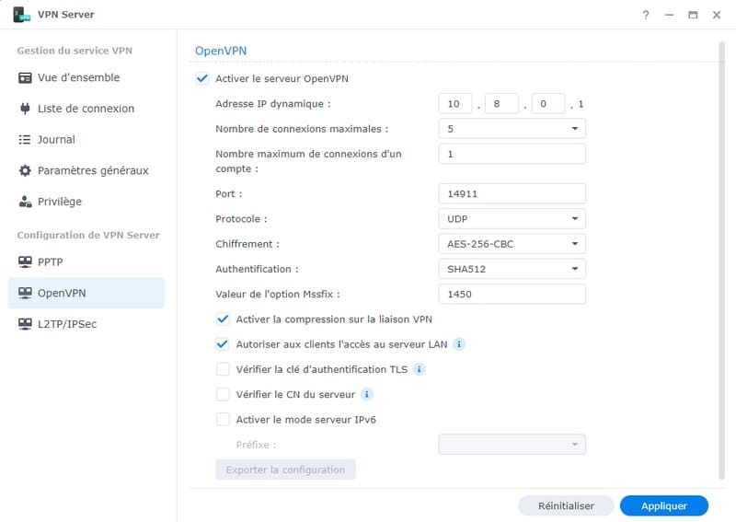Tick Activer le mode serveur IPv6
Screen dimensions: 736x522
pyautogui.click(x=223, y=419)
